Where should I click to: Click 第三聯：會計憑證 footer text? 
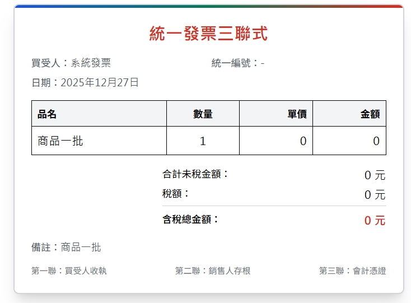tap(352, 271)
